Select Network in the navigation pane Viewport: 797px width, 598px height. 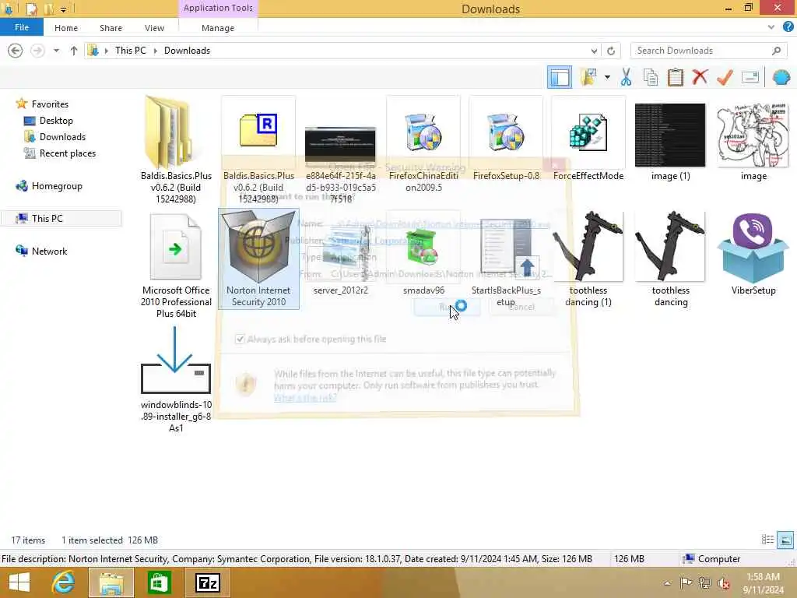[49, 252]
